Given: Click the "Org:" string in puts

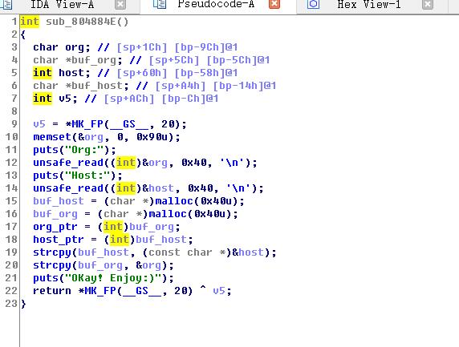Looking at the screenshot, I should [x=84, y=150].
